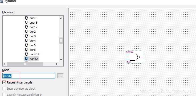
Task: Click the Name input field
Action: [x=29, y=76]
